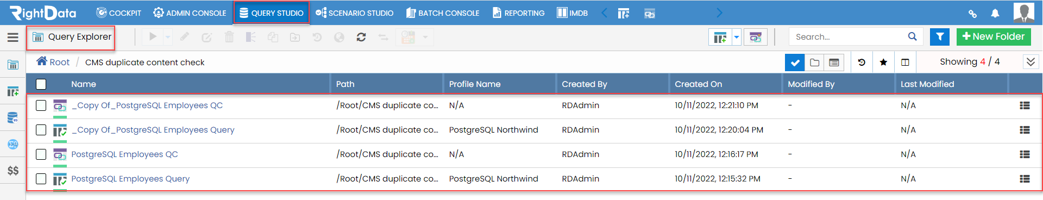Image resolution: width=1043 pixels, height=200 pixels.
Task: Click the Query Explorer button
Action: pyautogui.click(x=71, y=37)
